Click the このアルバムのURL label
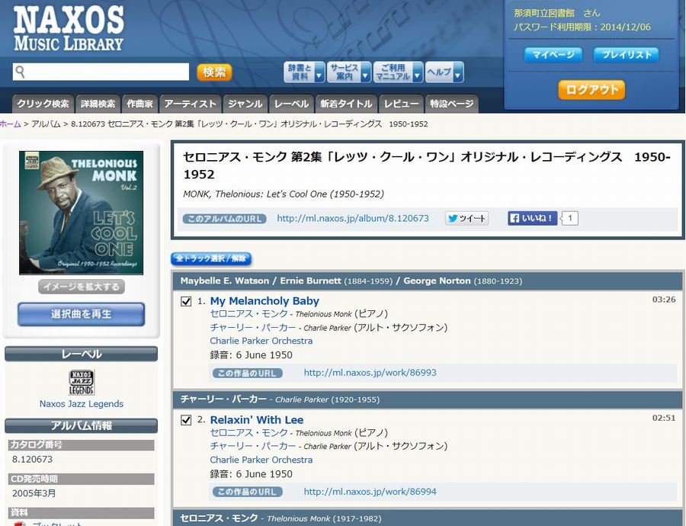 tap(224, 219)
